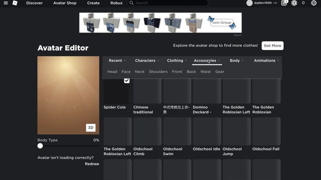Viewport: 321px width, 180px height.
Task: Click the Redraw avatar link
Action: click(92, 164)
